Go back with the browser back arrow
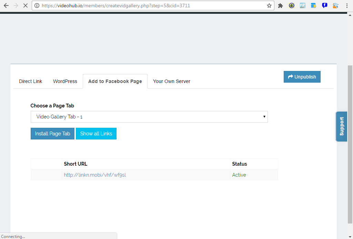 click(6, 6)
